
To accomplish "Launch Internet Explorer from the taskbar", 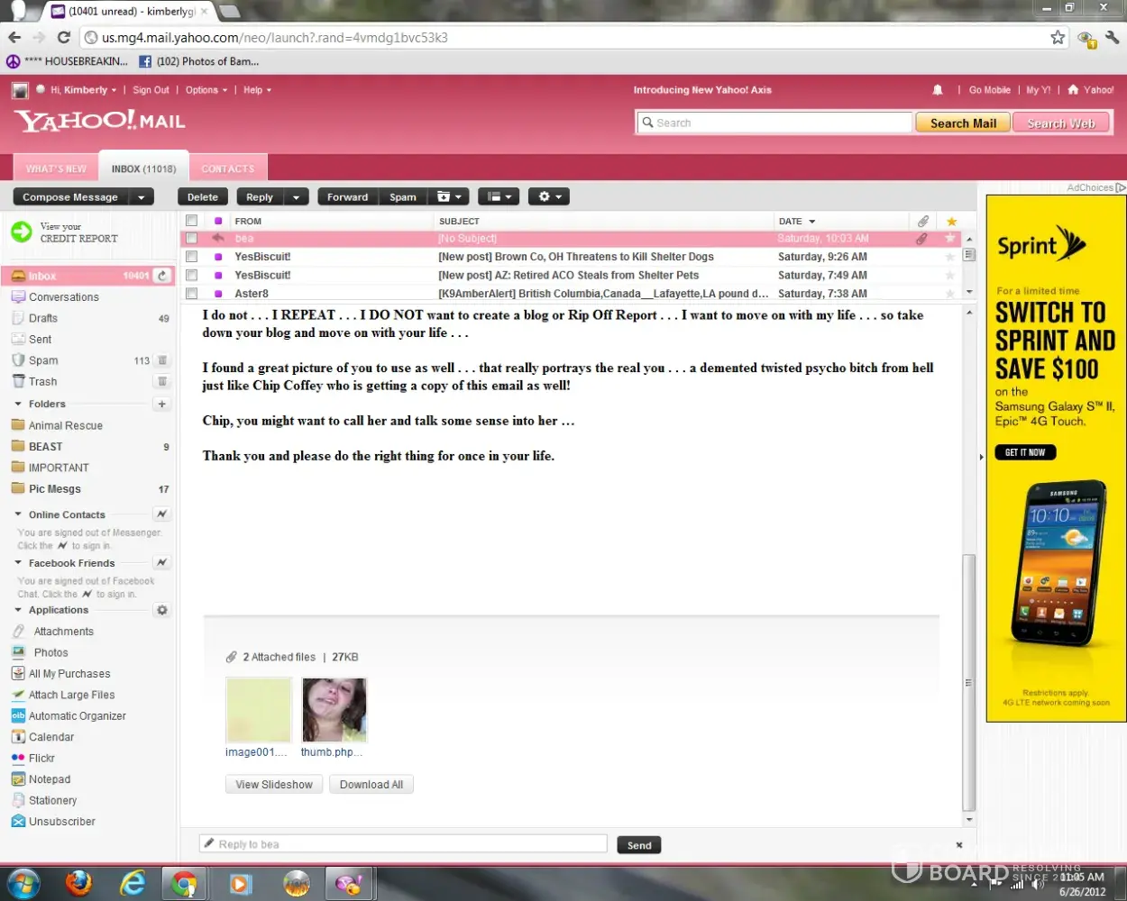I will tap(133, 884).
